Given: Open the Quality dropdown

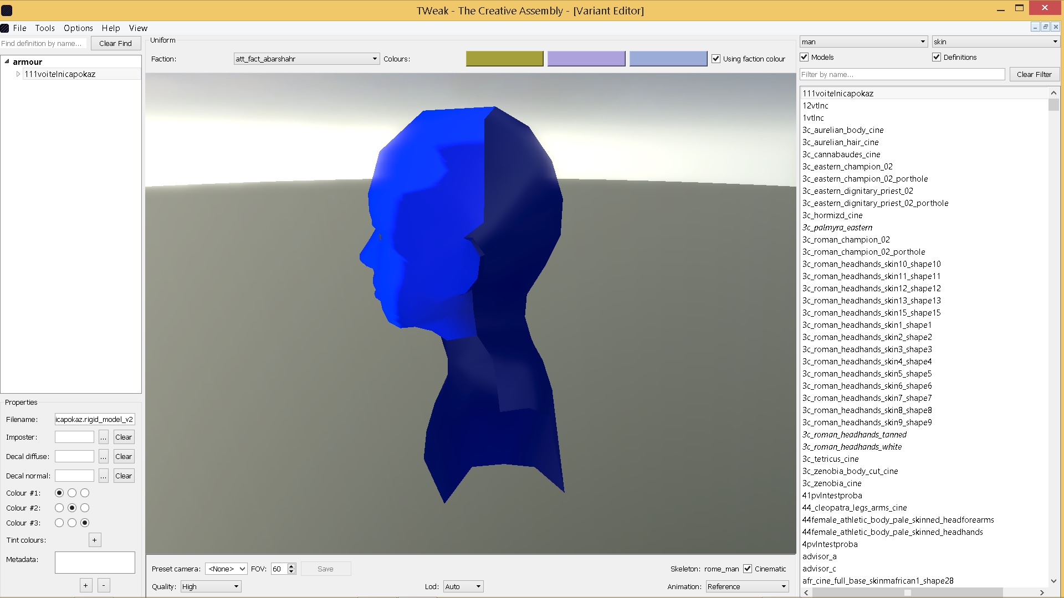Looking at the screenshot, I should point(211,586).
